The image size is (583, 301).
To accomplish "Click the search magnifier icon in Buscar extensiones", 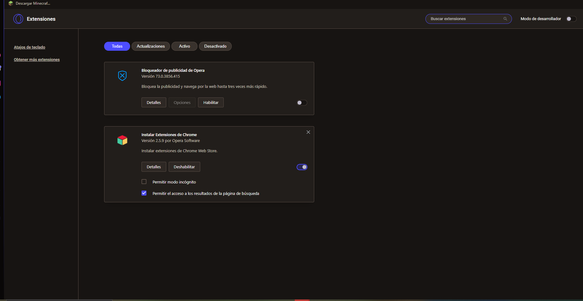I will [x=505, y=19].
